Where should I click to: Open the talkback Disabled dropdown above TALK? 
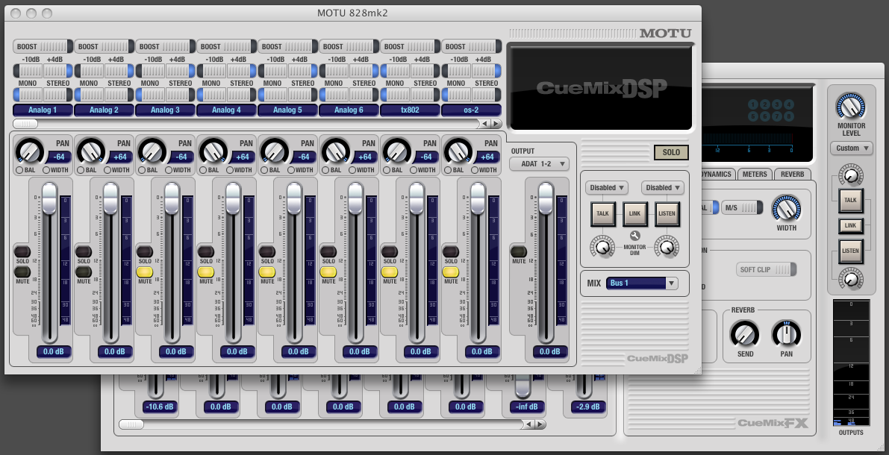coord(607,187)
